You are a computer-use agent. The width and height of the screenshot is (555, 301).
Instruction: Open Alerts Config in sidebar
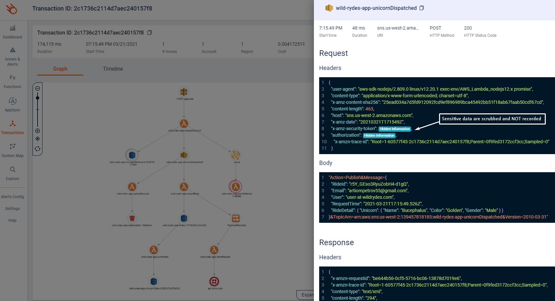(13, 197)
